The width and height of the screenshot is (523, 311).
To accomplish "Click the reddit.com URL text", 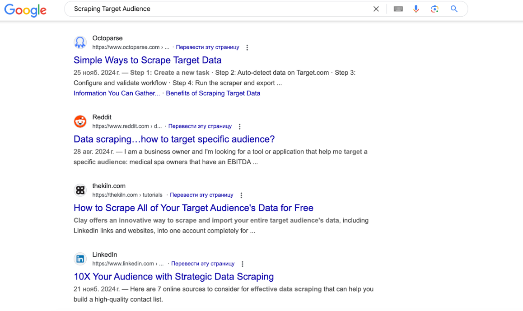I will click(x=127, y=126).
